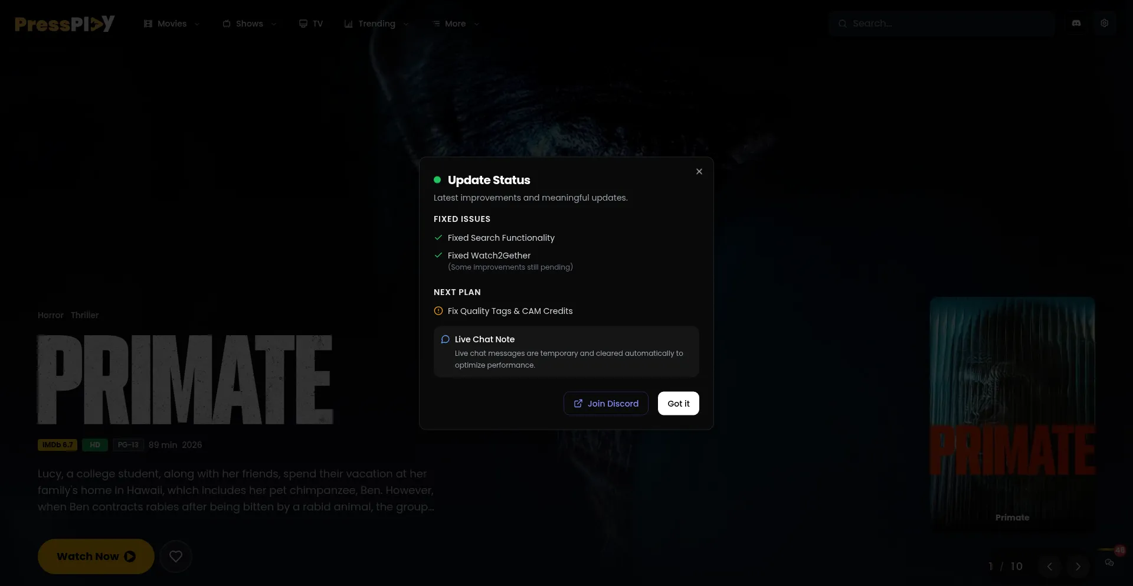Screen dimensions: 1133x586
Task: Open Discord via header icon
Action: [1076, 24]
